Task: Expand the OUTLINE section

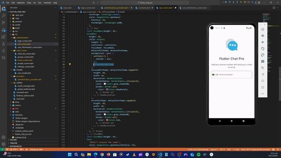Action: pos(13,140)
